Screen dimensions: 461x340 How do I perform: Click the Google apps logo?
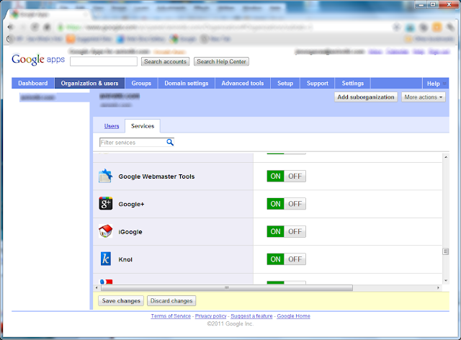pos(38,59)
